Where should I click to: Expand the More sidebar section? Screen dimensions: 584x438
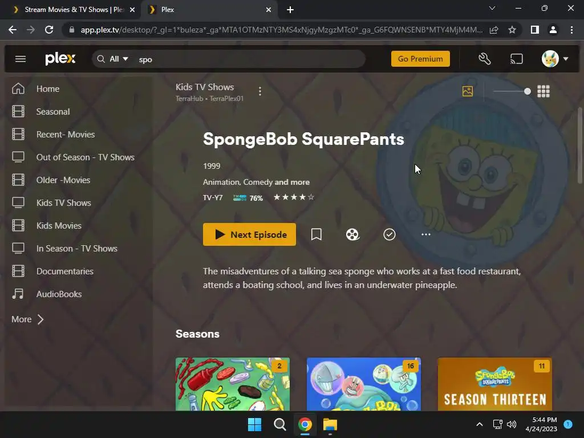(x=27, y=319)
